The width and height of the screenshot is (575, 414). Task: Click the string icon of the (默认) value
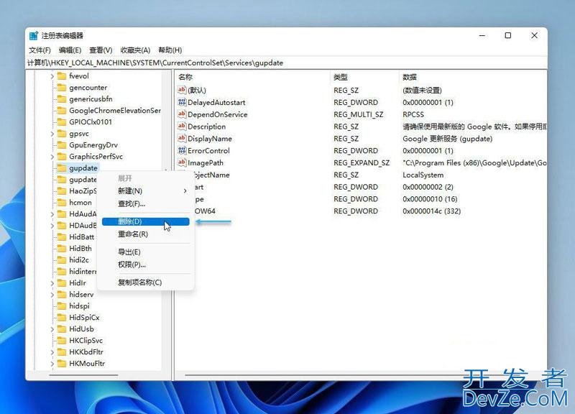point(182,90)
